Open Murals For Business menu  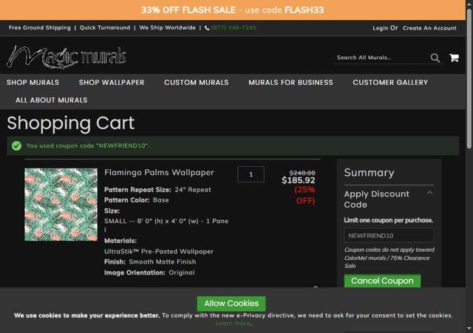pyautogui.click(x=290, y=82)
